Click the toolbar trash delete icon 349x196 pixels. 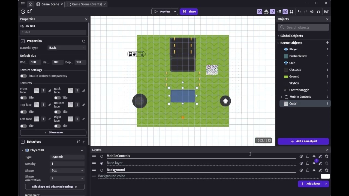318,12
